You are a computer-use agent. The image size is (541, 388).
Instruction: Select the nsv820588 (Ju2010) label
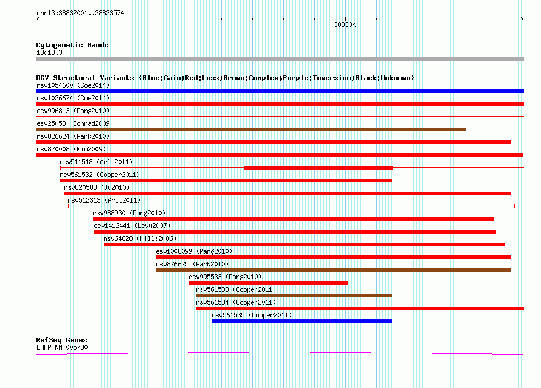tap(97, 187)
